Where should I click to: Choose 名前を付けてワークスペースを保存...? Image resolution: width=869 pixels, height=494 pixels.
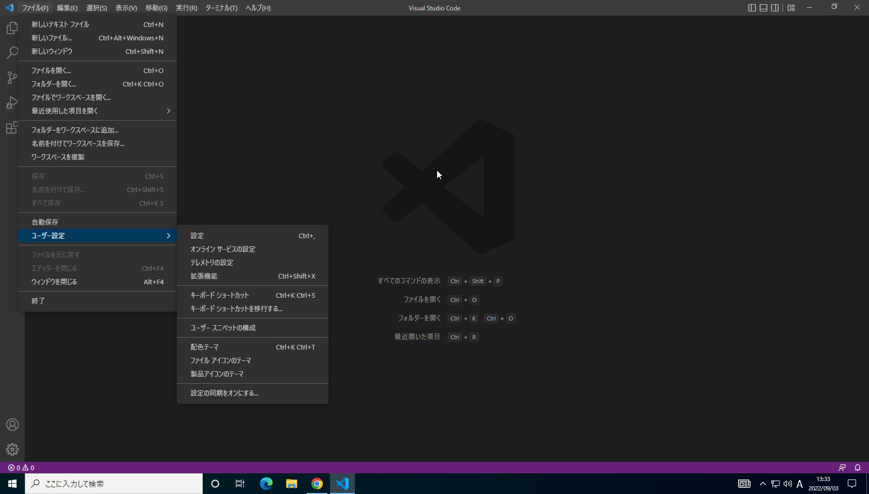point(98,143)
